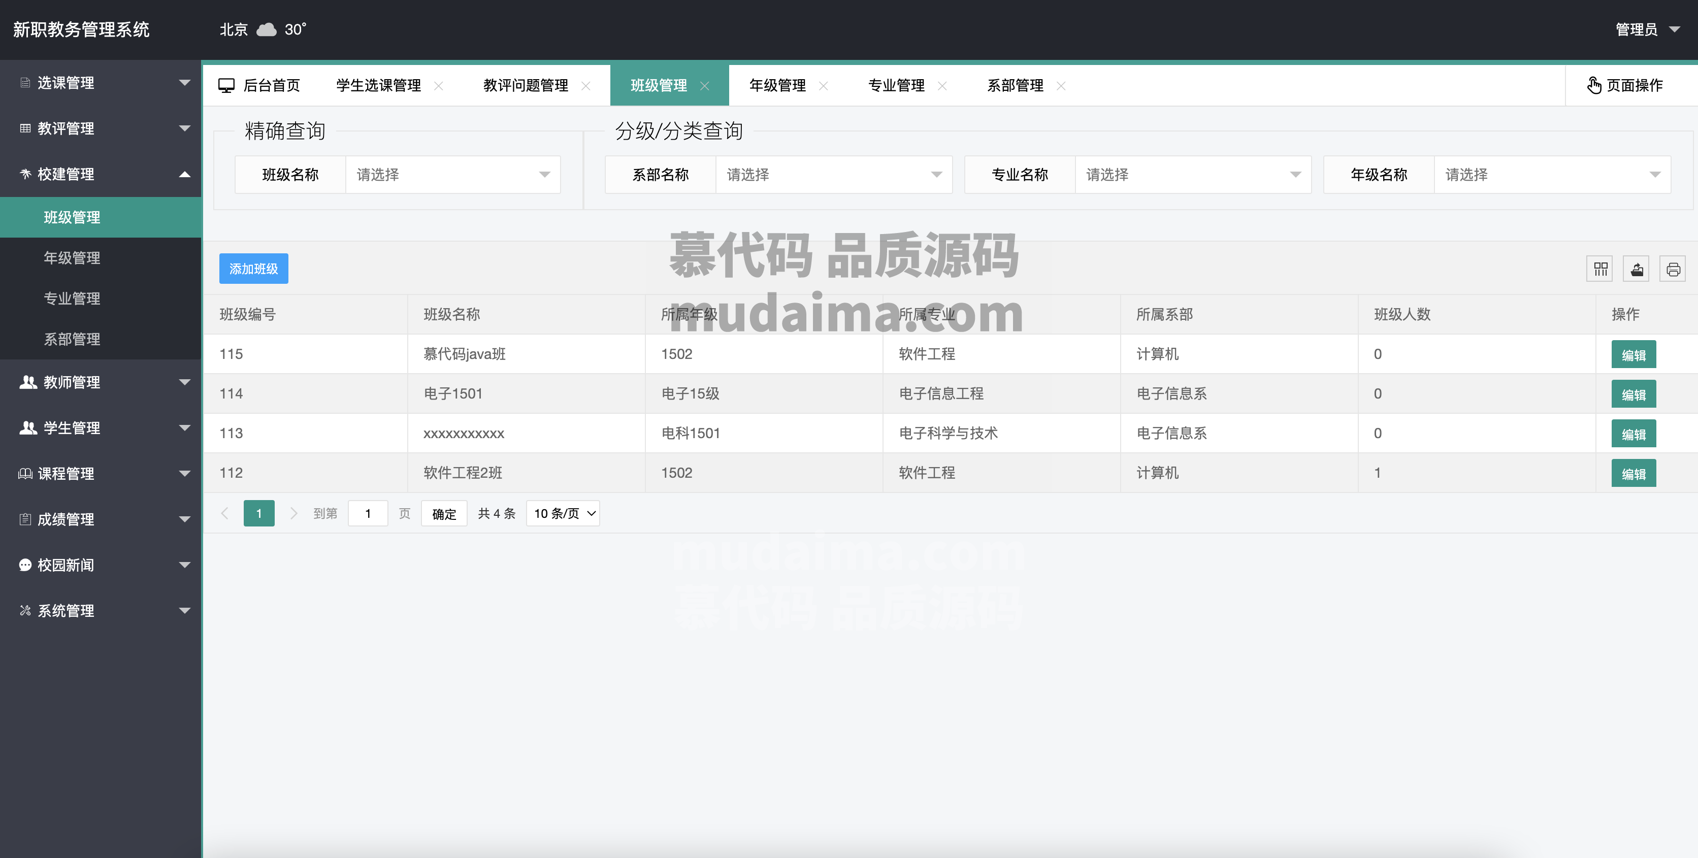Edit class 113 row
The height and width of the screenshot is (858, 1698).
[1634, 434]
